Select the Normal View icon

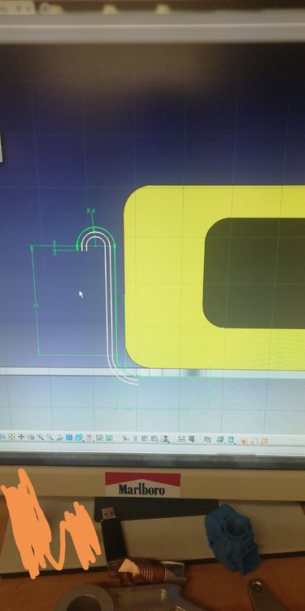[x=59, y=438]
